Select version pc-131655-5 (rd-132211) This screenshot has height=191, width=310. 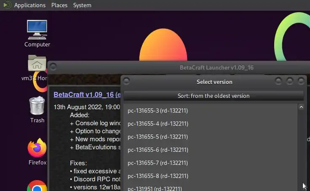click(x=211, y=137)
